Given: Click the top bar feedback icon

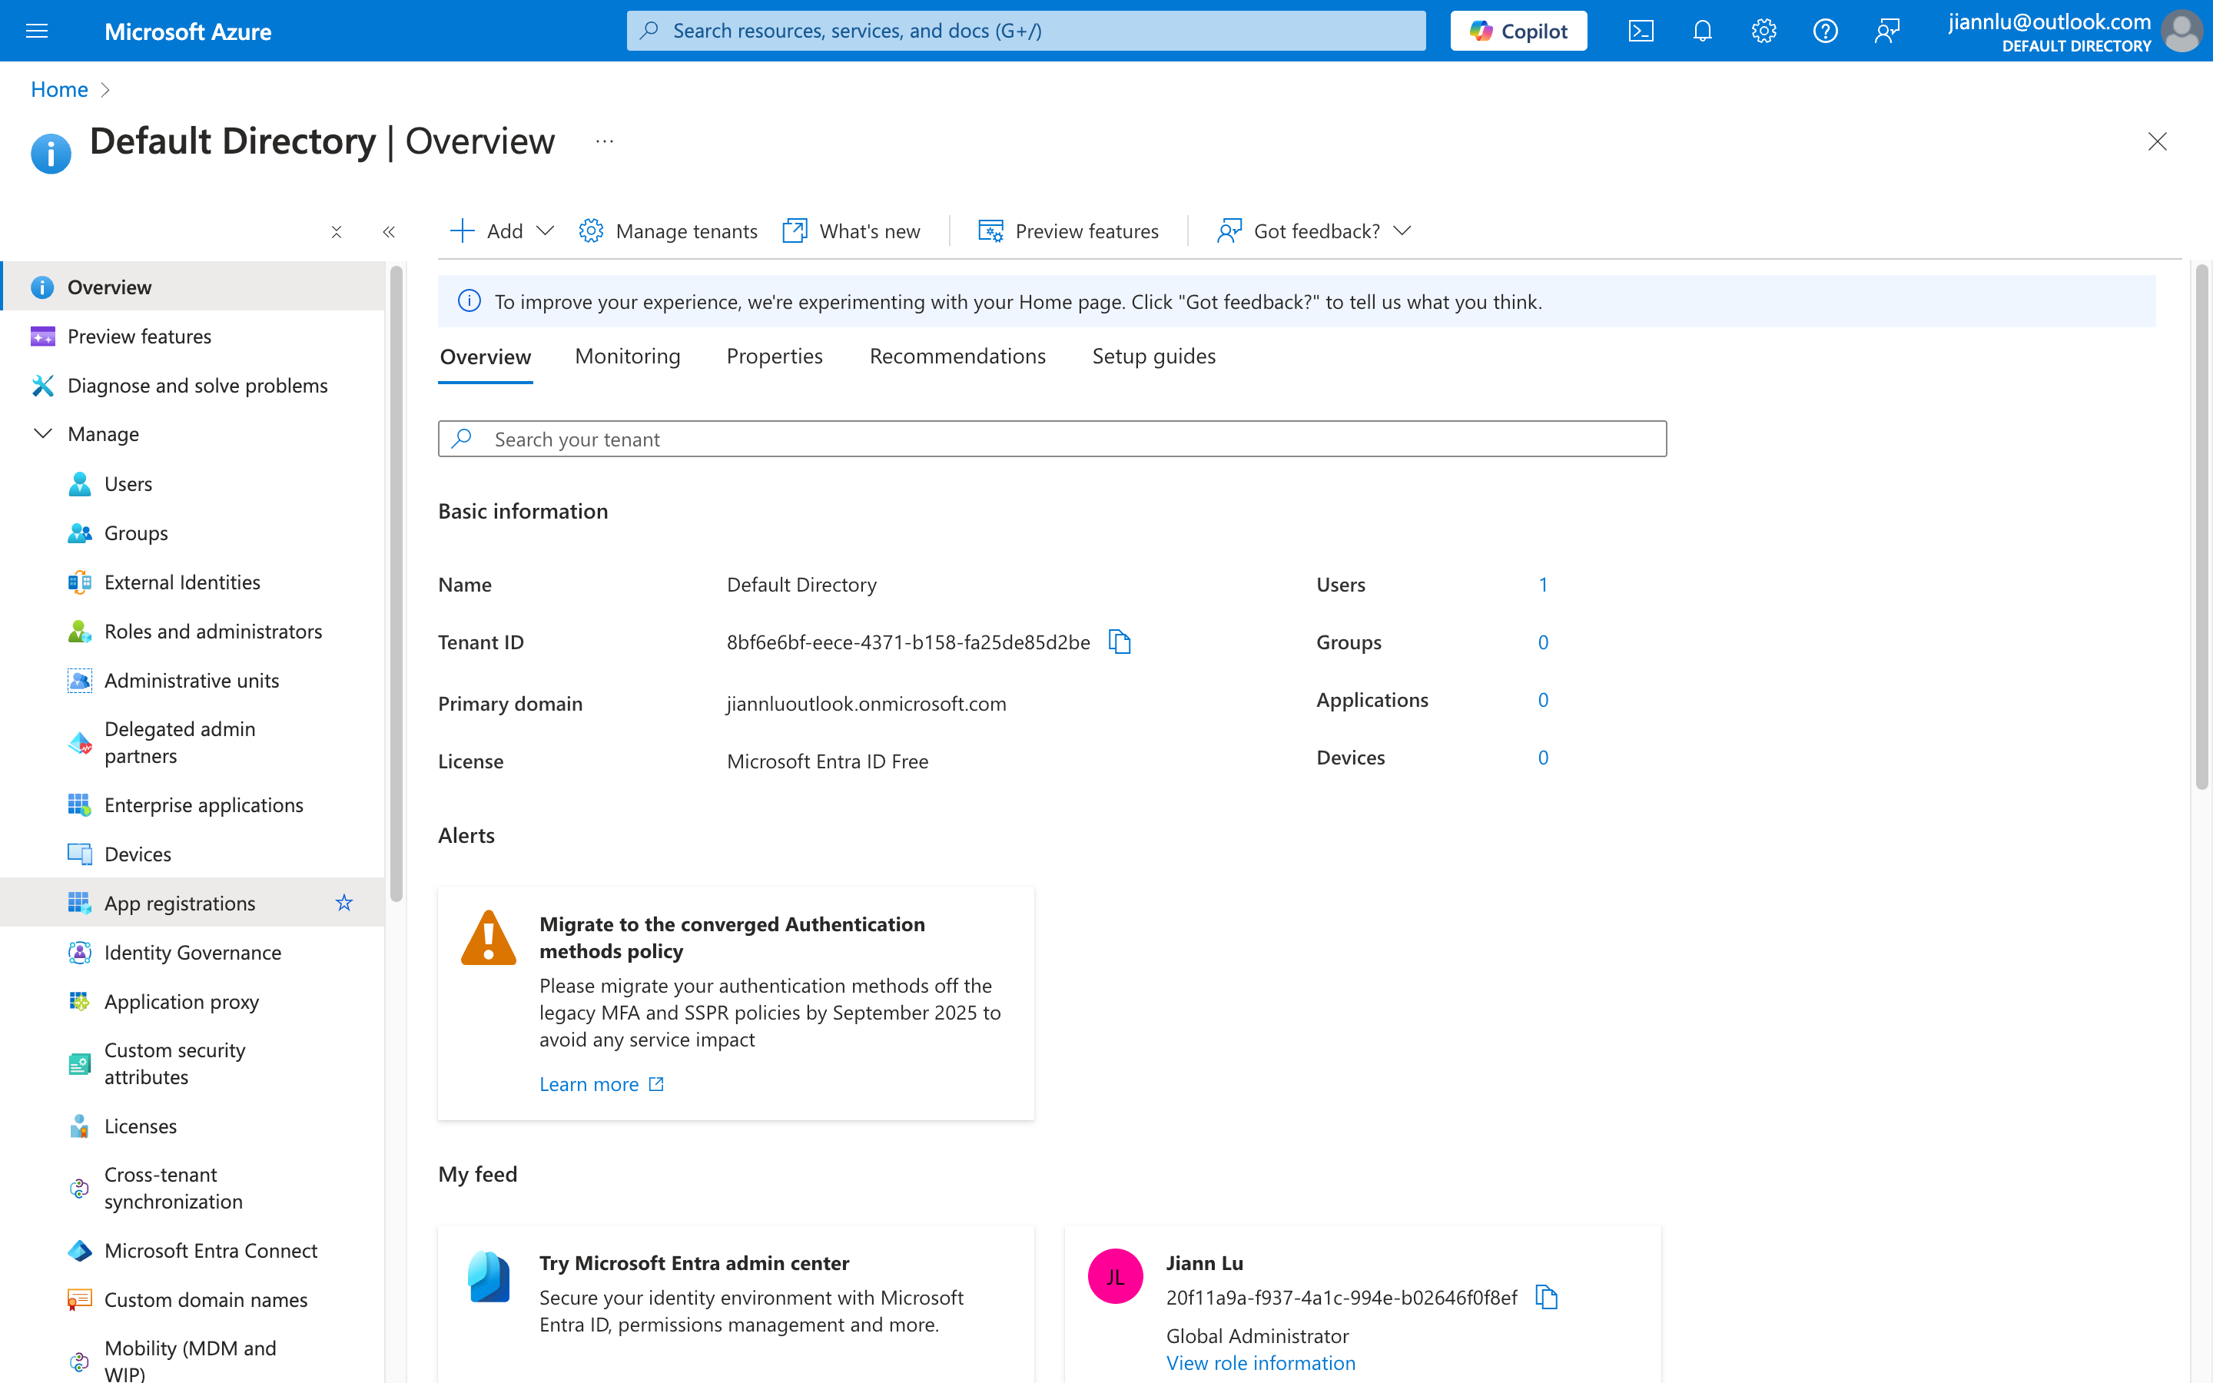Looking at the screenshot, I should 1886,31.
